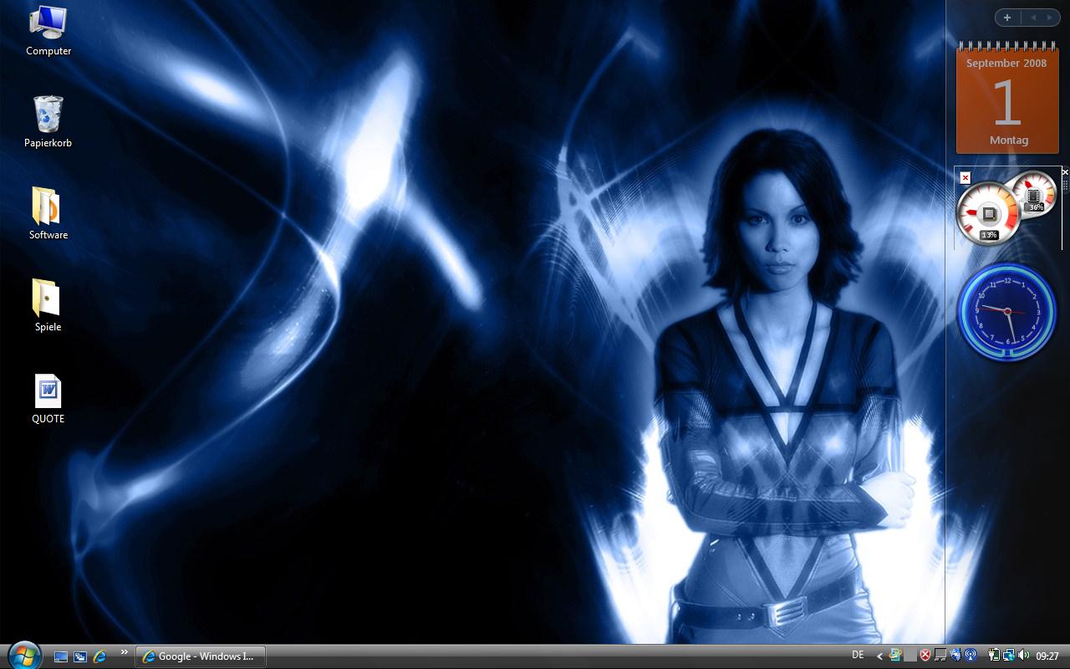
Task: Click the Bluetooth tray icon
Action: (x=955, y=656)
